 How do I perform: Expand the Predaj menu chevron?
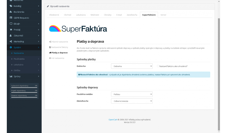point(39,30)
